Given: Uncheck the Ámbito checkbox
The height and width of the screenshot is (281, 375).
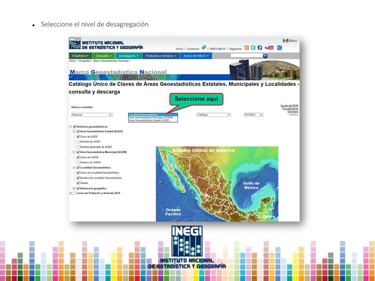Looking at the screenshot, I should coord(78,183).
